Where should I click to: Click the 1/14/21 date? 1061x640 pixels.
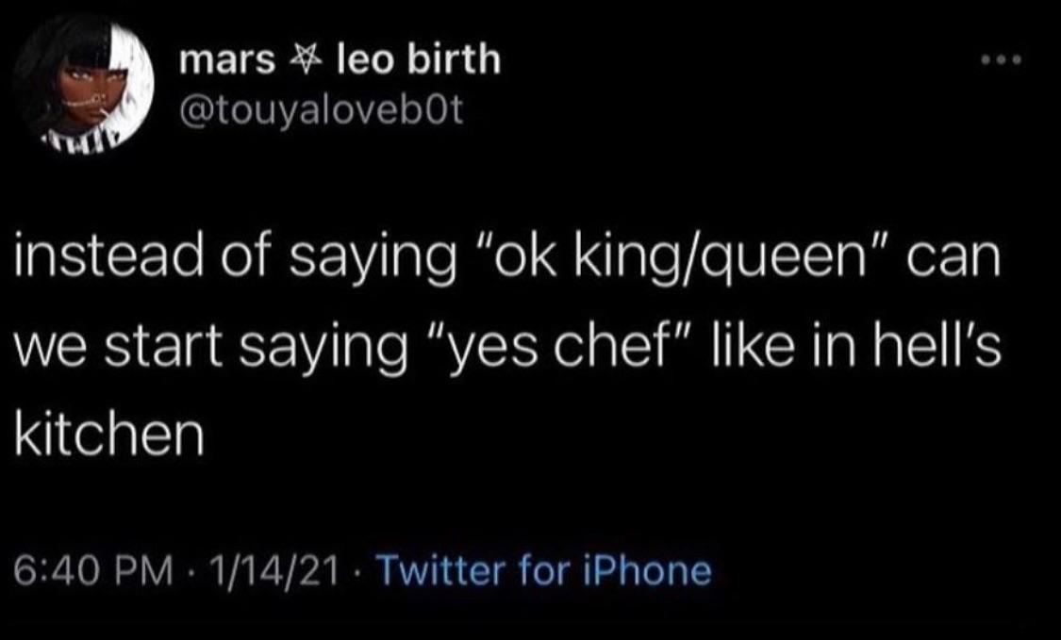pyautogui.click(x=267, y=570)
